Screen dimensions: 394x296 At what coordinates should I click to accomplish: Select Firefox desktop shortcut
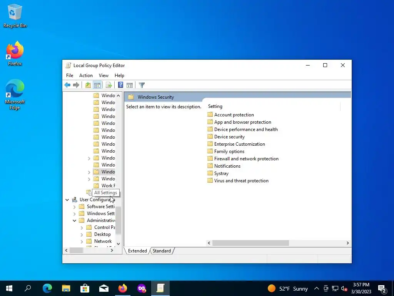point(15,53)
